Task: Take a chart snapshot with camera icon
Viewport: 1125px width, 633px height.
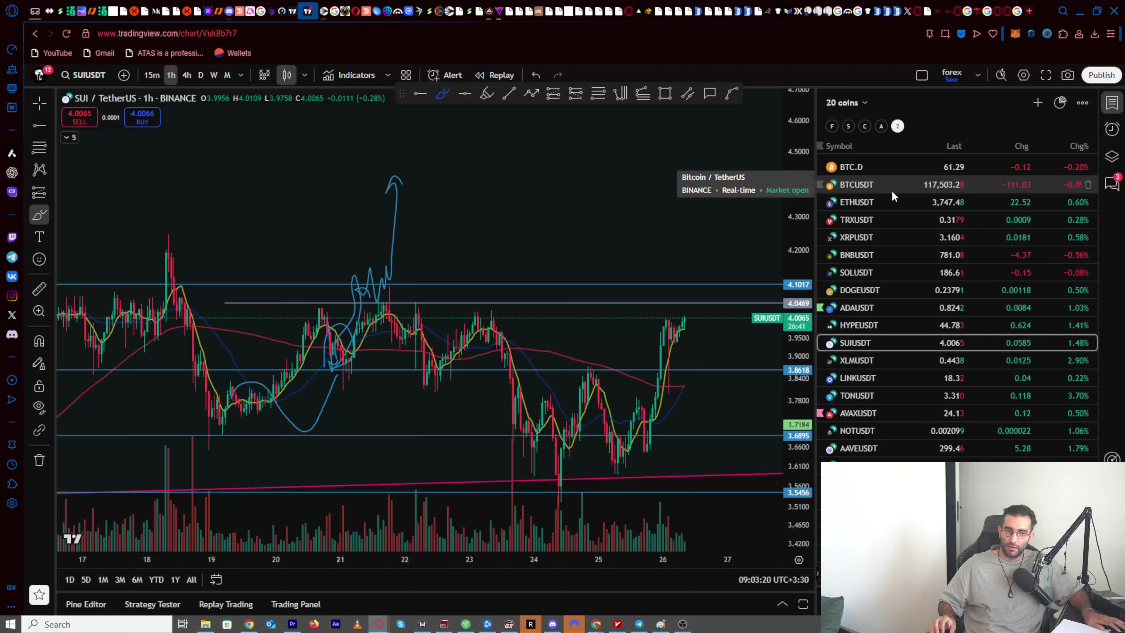Action: [x=1068, y=75]
